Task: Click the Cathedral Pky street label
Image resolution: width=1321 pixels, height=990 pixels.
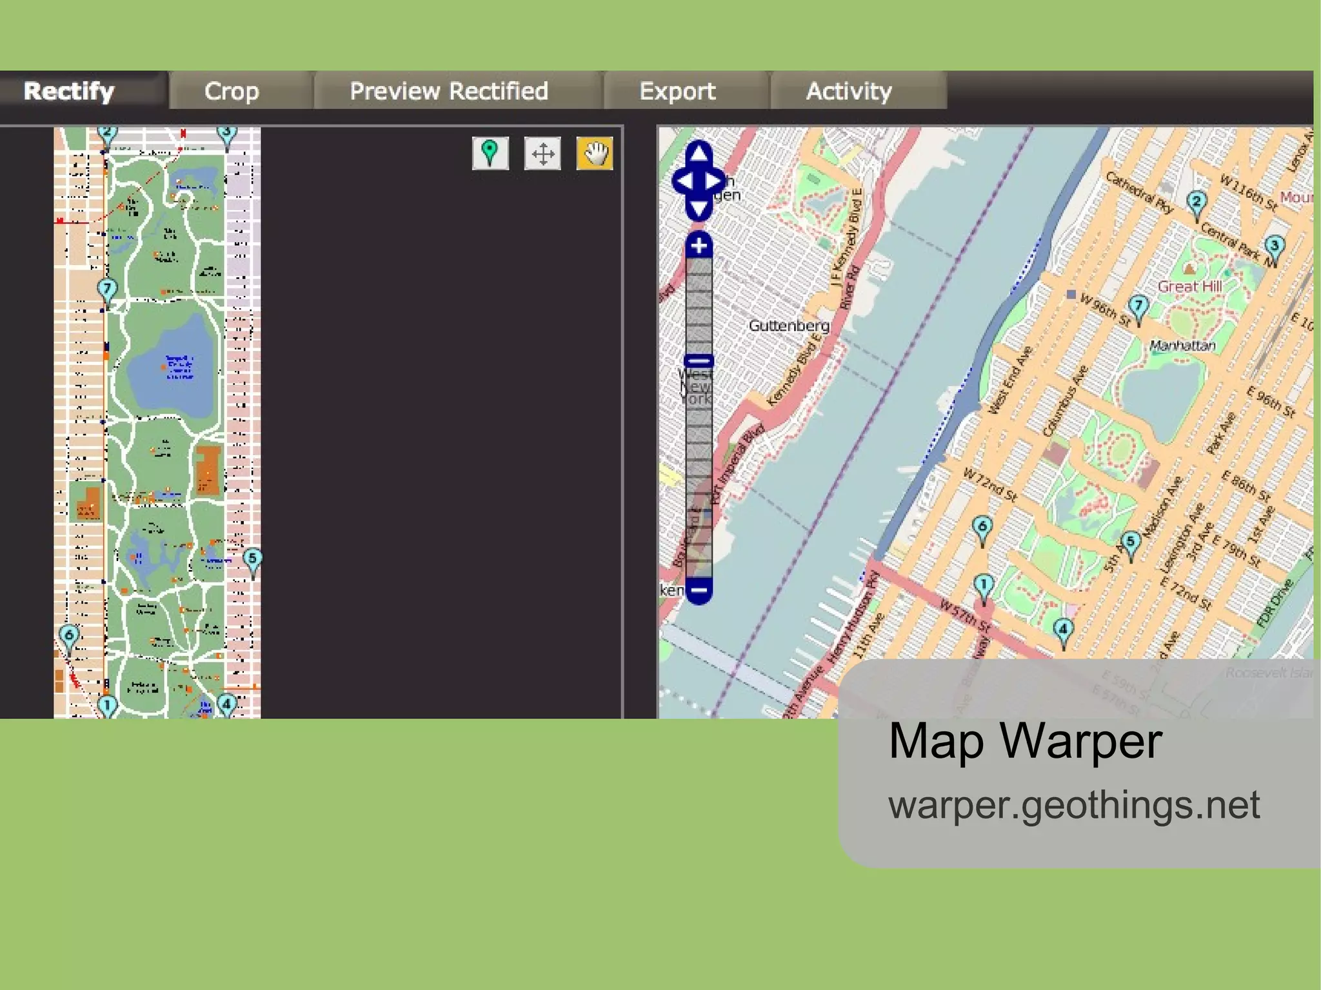Action: point(1139,192)
